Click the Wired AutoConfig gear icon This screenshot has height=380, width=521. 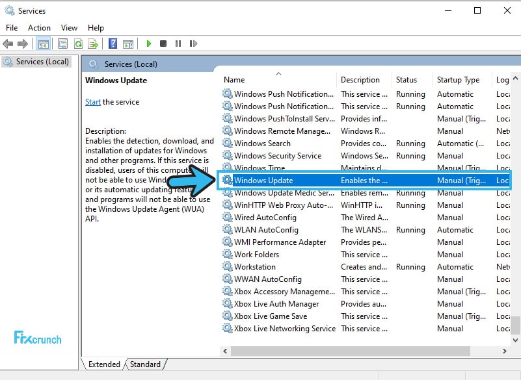(227, 217)
